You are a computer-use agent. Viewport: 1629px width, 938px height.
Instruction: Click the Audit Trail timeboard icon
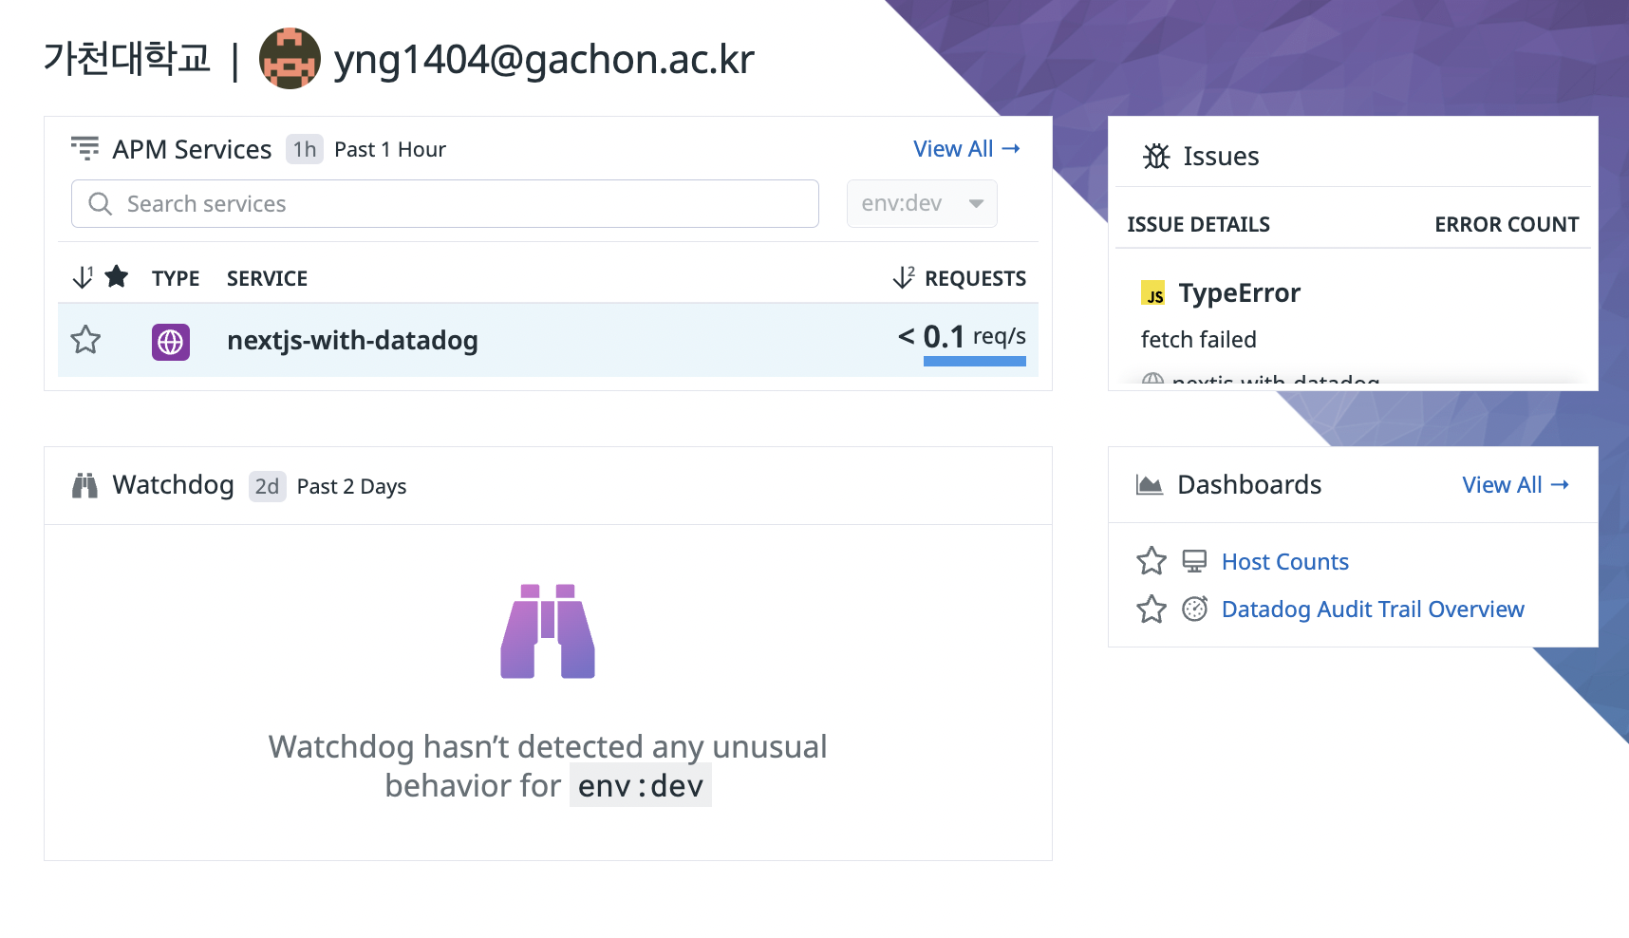click(x=1194, y=609)
